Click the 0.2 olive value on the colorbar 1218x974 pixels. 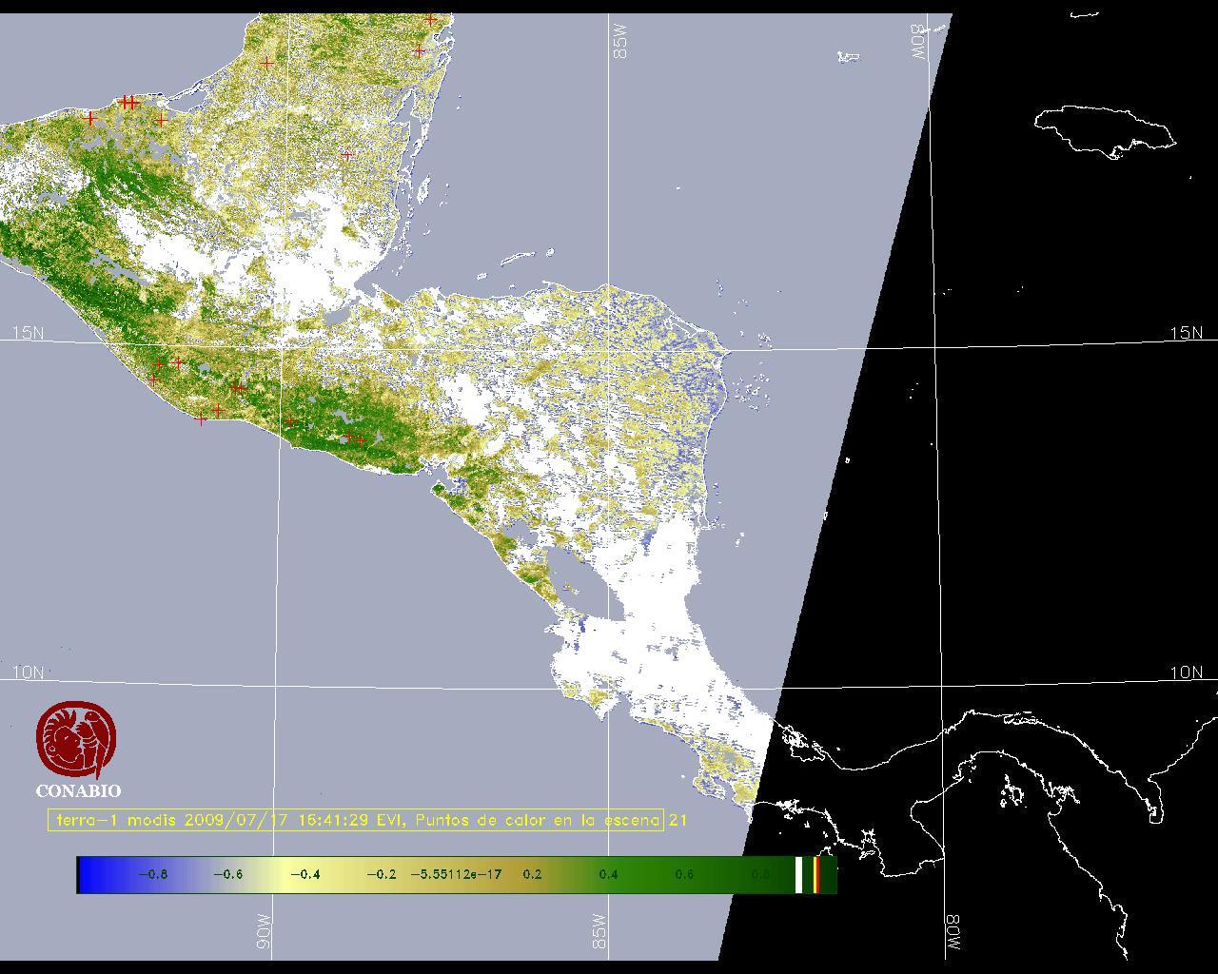click(532, 874)
